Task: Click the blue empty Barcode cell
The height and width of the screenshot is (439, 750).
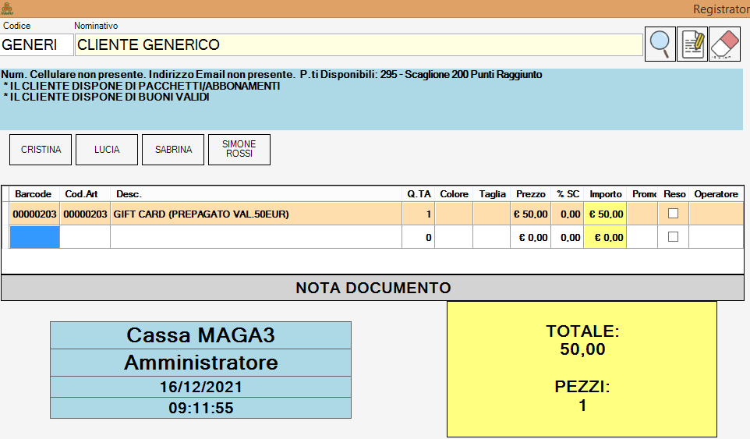Action: coord(34,237)
